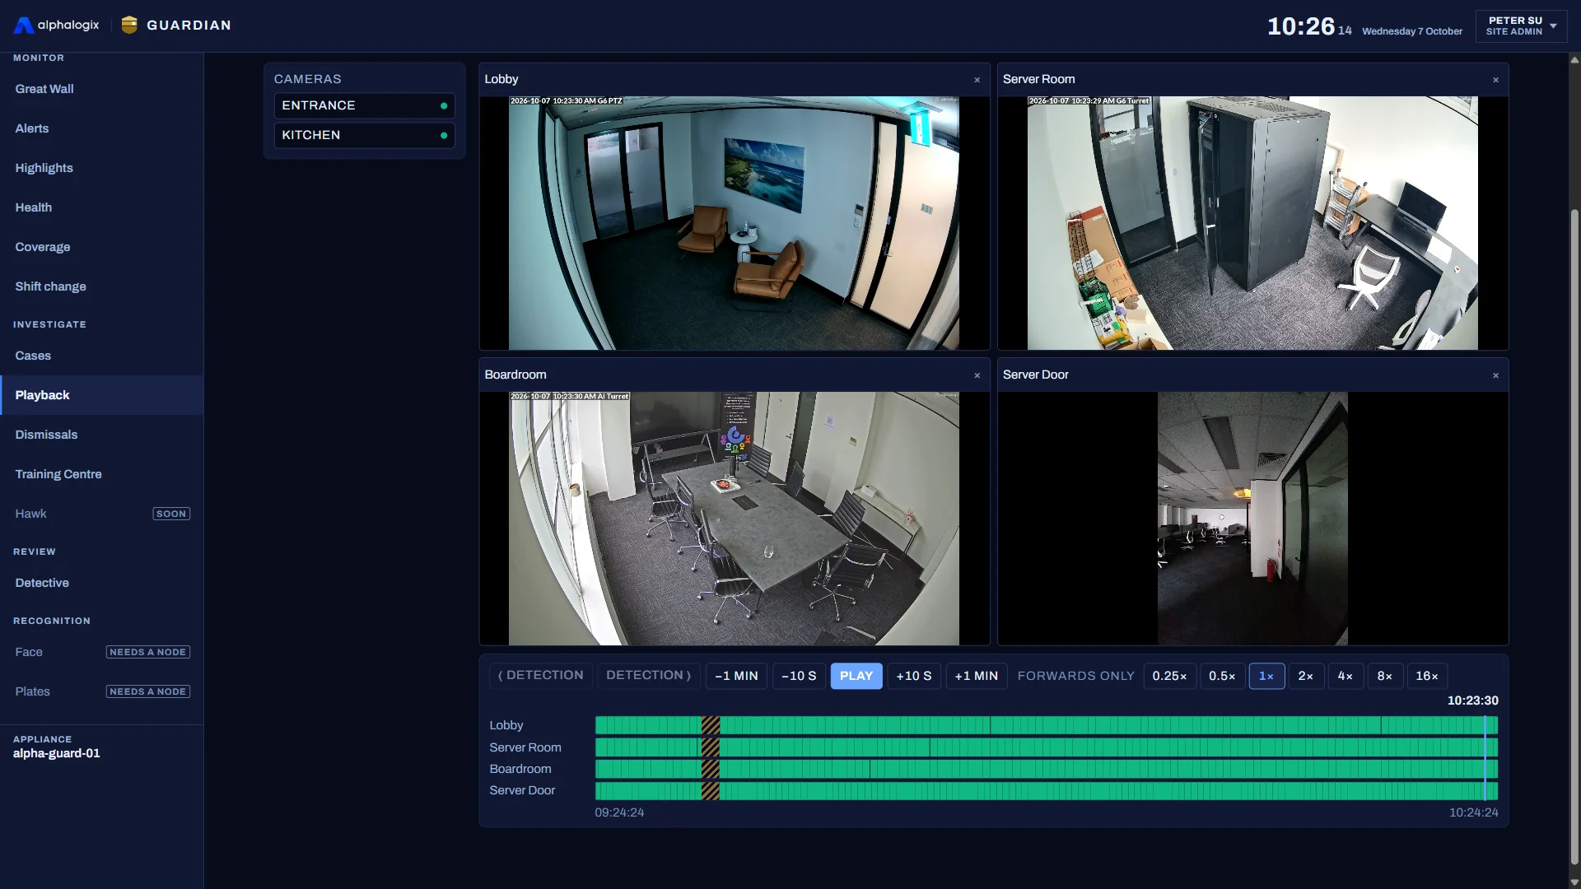1581x889 pixels.
Task: Click the Boardroom video feed
Action: pos(734,519)
